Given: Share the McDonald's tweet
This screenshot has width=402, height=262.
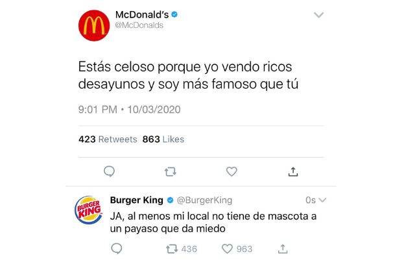Looking at the screenshot, I should click(x=293, y=171).
